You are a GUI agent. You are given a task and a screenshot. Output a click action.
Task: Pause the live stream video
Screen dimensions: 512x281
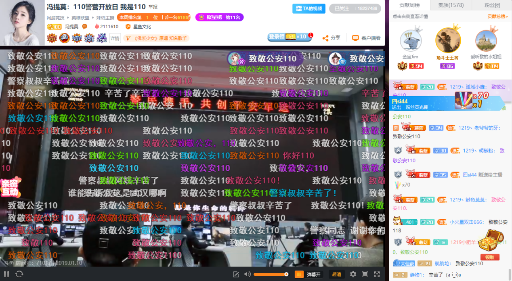pyautogui.click(x=7, y=274)
